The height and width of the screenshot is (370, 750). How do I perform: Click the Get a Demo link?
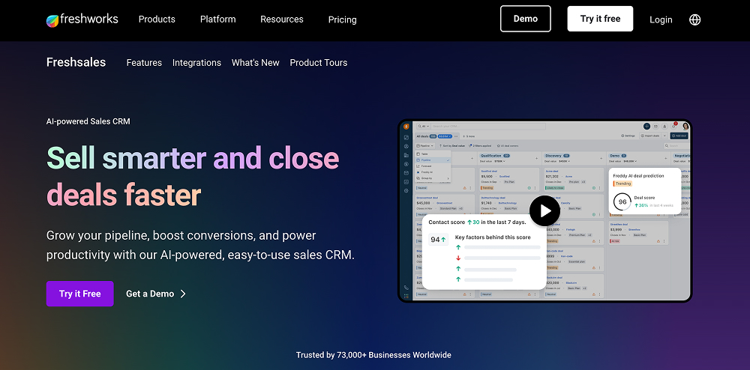pyautogui.click(x=150, y=294)
